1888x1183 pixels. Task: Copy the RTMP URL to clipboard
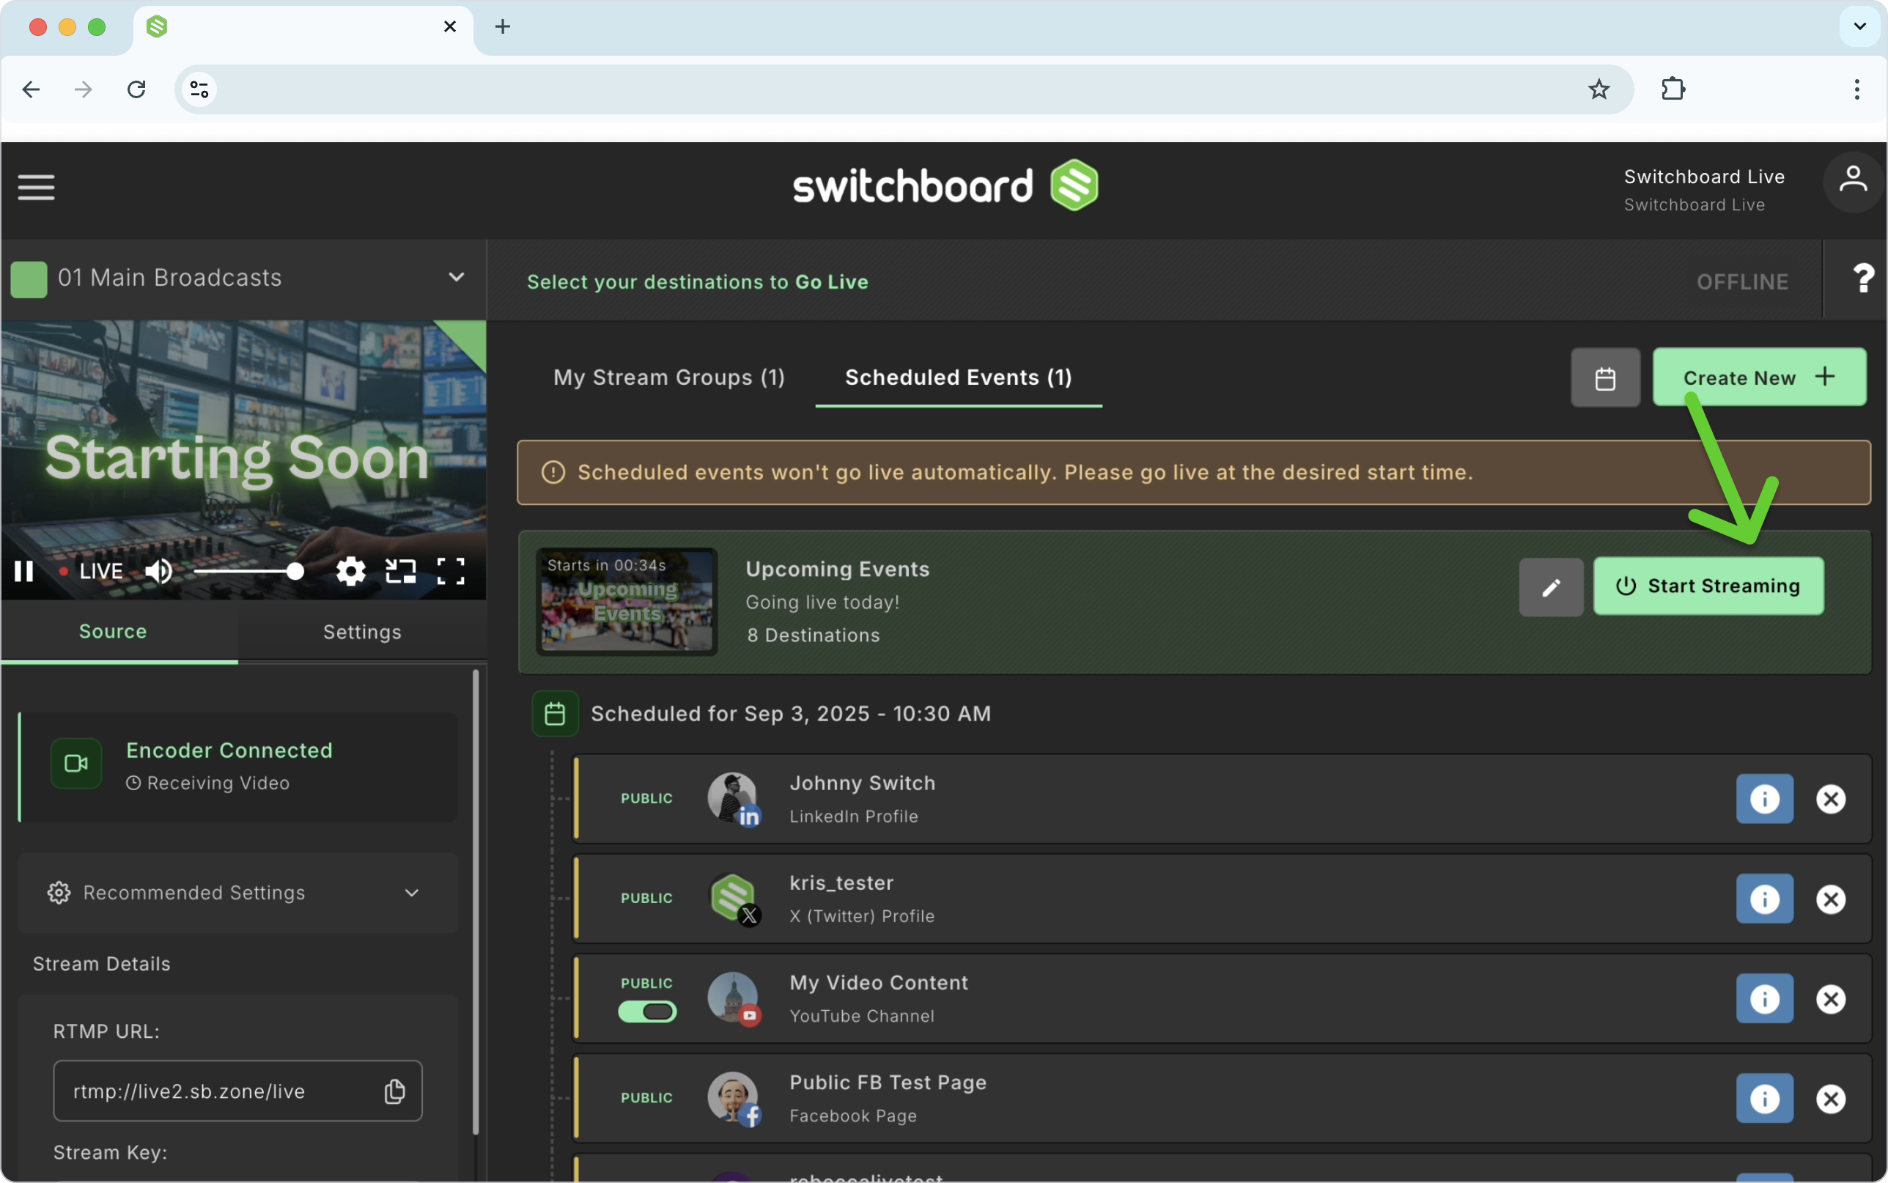[395, 1091]
